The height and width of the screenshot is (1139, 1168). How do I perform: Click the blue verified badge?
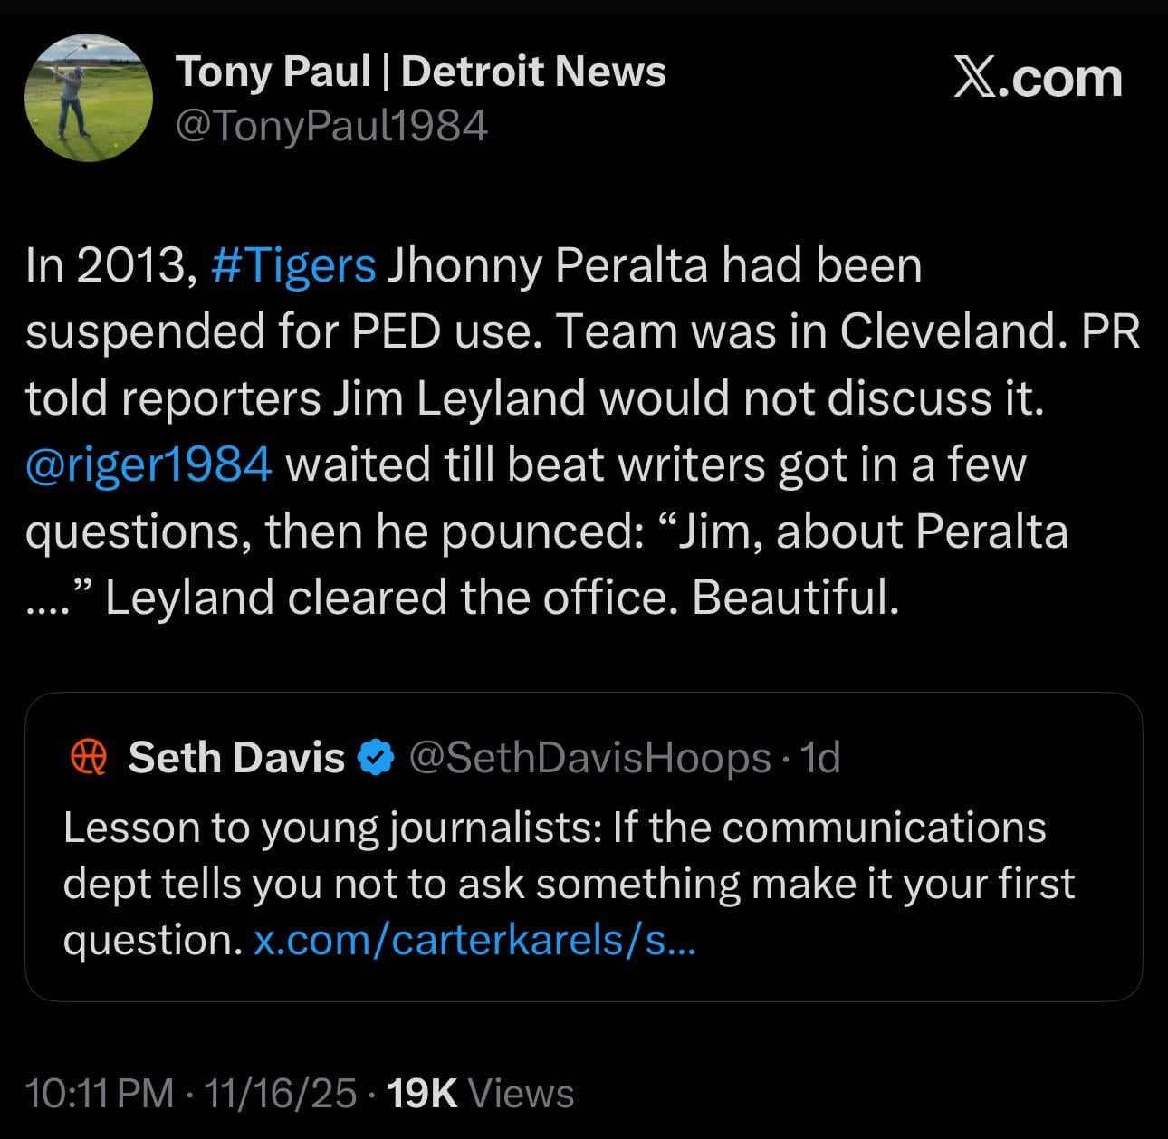[377, 758]
